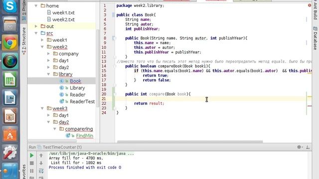
Task: Click the Stop process button in Run panel
Action: (32, 163)
